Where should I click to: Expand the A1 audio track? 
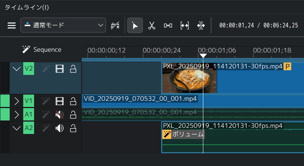[x=16, y=114]
